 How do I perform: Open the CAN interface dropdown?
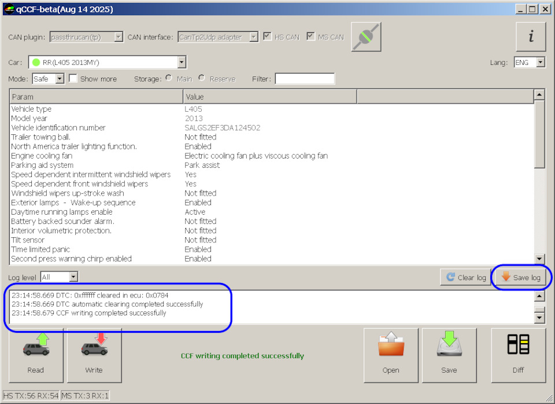[218, 37]
